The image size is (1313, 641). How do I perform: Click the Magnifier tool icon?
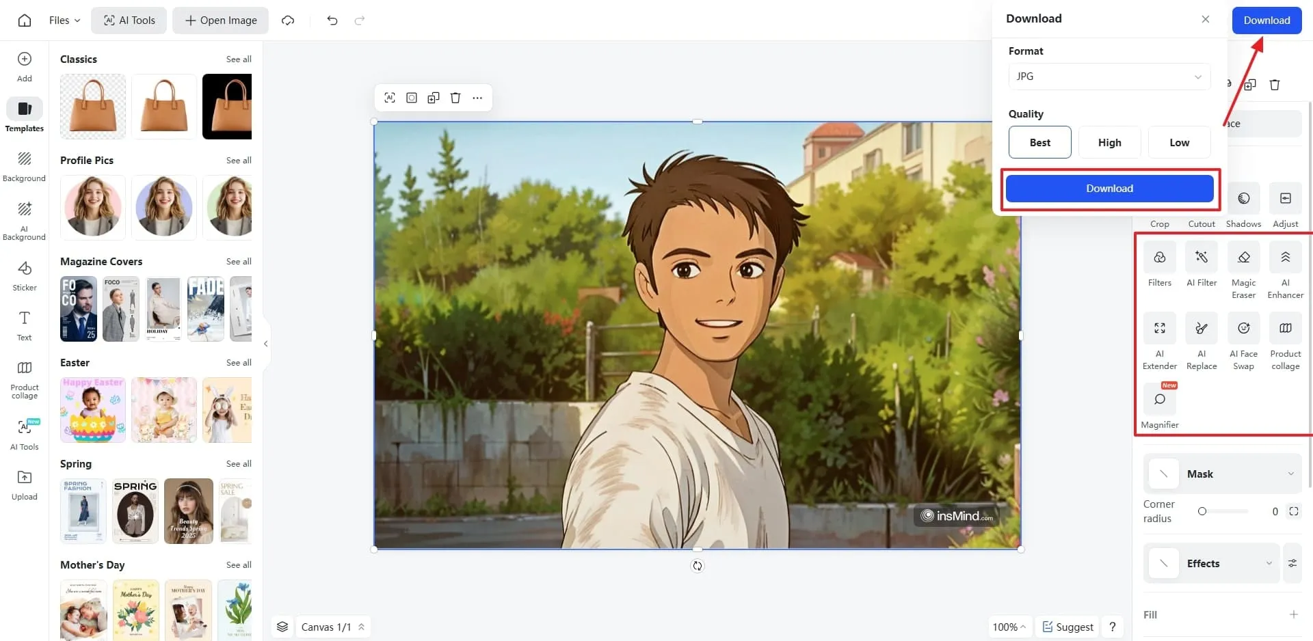1160,400
